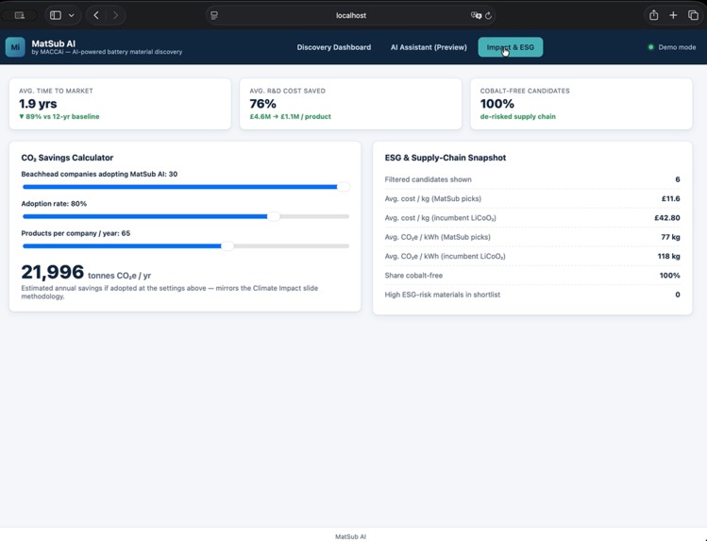Click the 118 kg incumbent CO₂e value
707x541 pixels.
pos(668,256)
